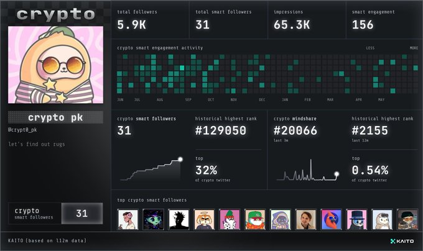Click the OCT month label on heatmap
This screenshot has width=423, height=251.
coord(211,99)
